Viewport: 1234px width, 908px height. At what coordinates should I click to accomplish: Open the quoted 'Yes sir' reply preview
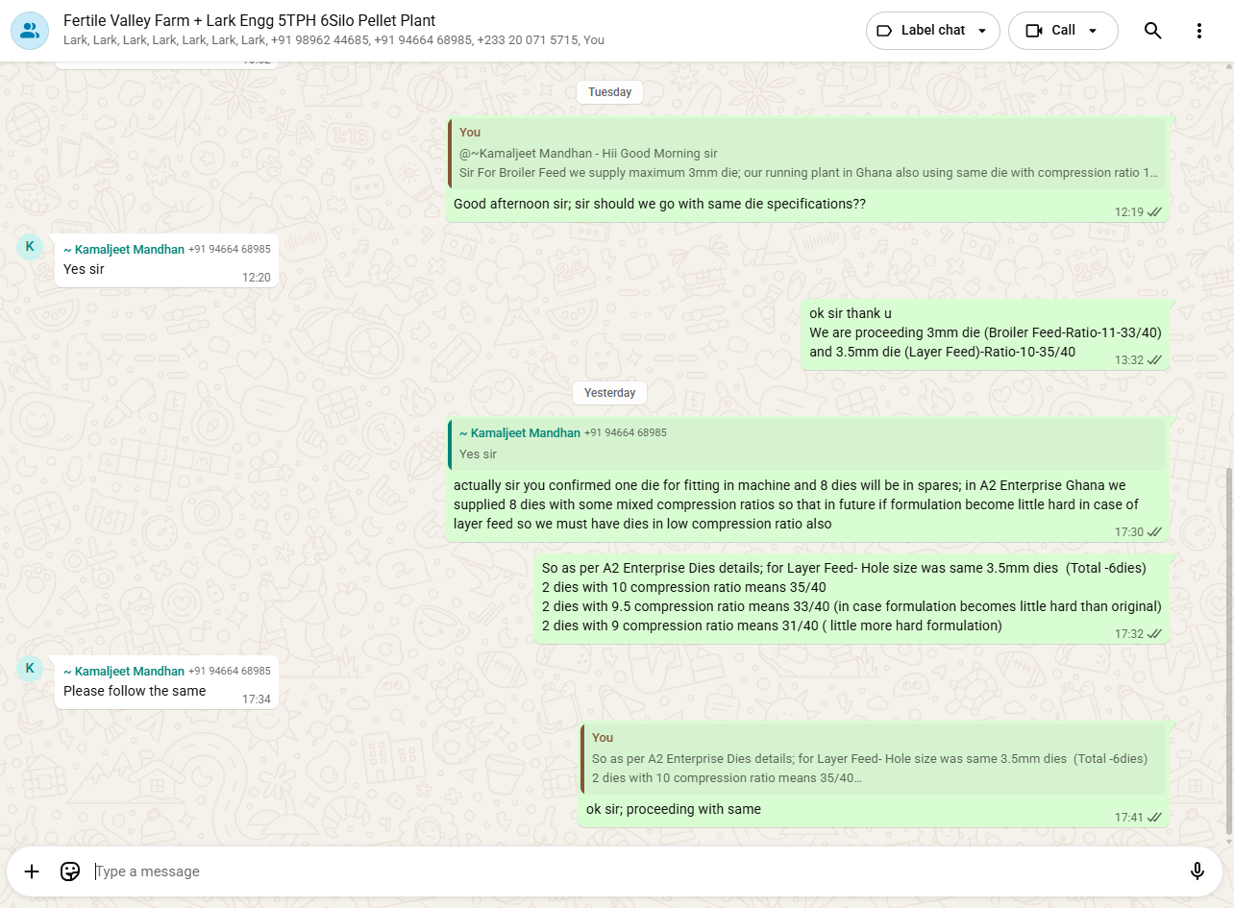pyautogui.click(x=807, y=444)
